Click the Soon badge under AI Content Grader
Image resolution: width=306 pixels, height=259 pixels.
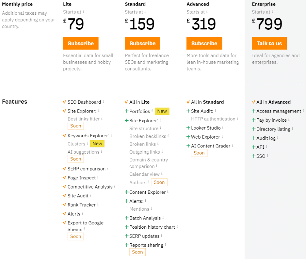[199, 153]
